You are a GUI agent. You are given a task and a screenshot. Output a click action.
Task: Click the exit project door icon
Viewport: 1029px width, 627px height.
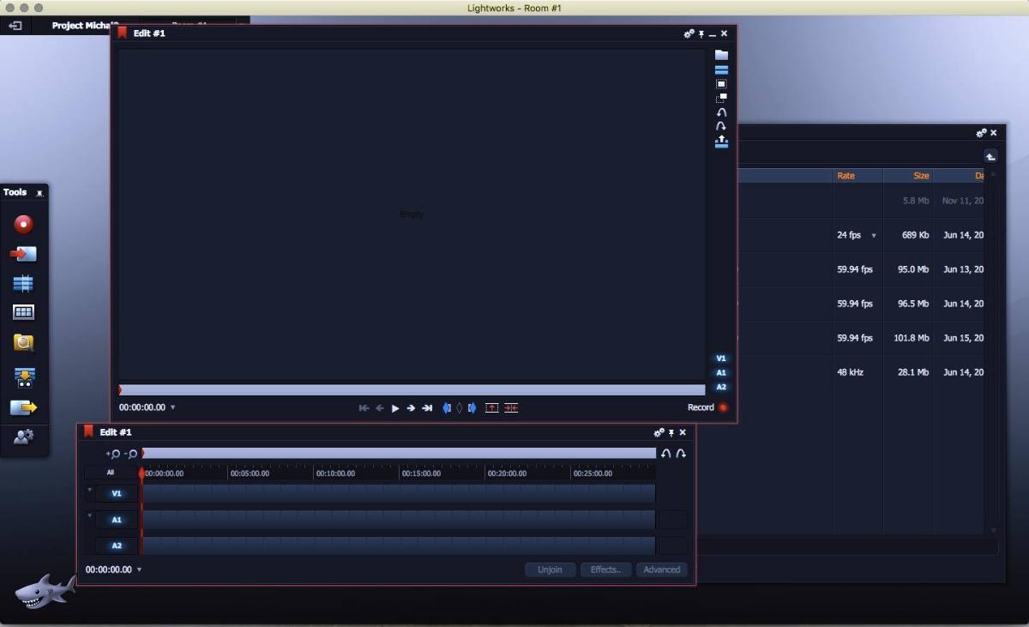pyautogui.click(x=15, y=26)
